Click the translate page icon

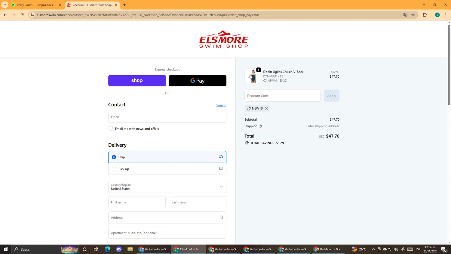click(x=405, y=15)
